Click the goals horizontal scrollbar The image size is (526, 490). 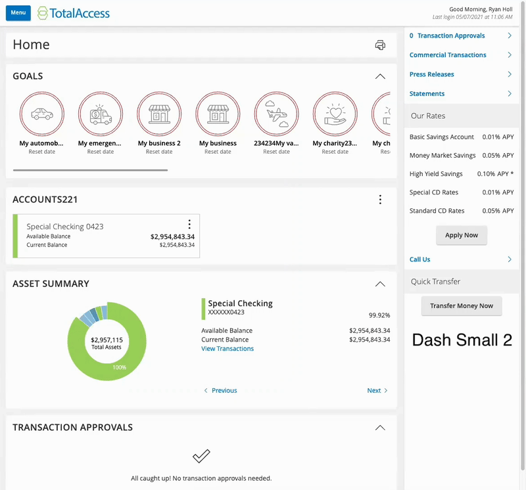90,170
